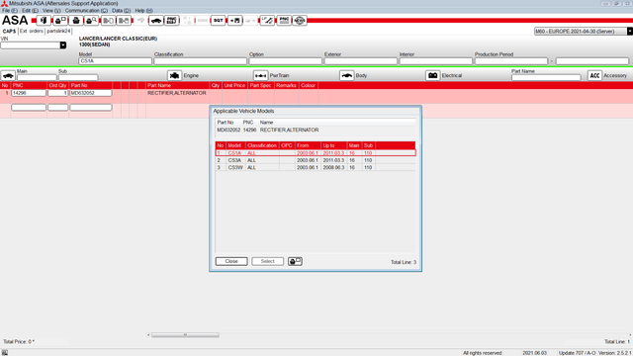Click the Option input field
633x356 pixels.
point(286,61)
